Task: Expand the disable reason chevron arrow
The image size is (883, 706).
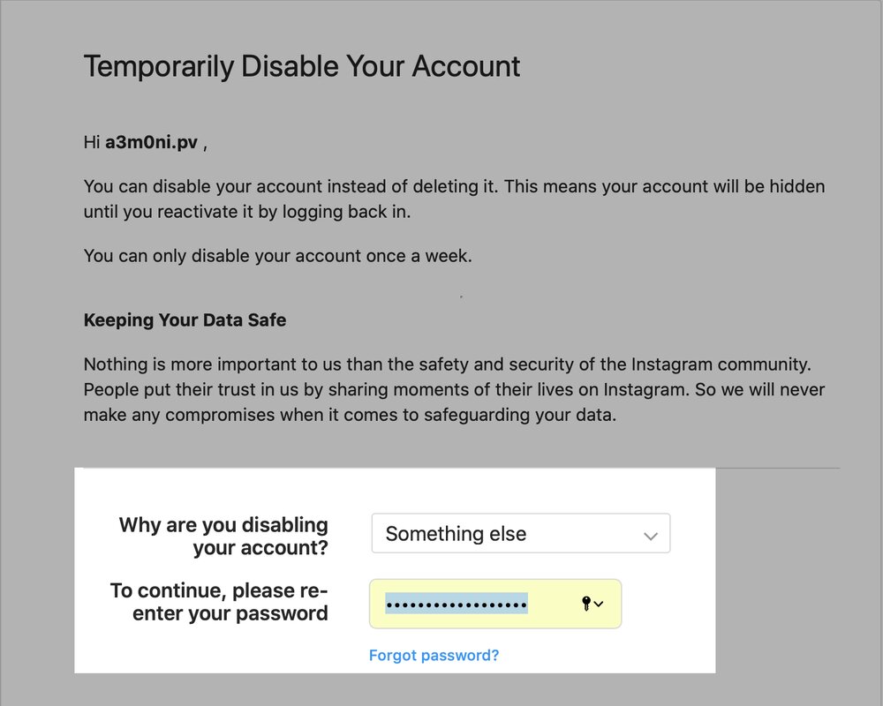Action: coord(651,536)
